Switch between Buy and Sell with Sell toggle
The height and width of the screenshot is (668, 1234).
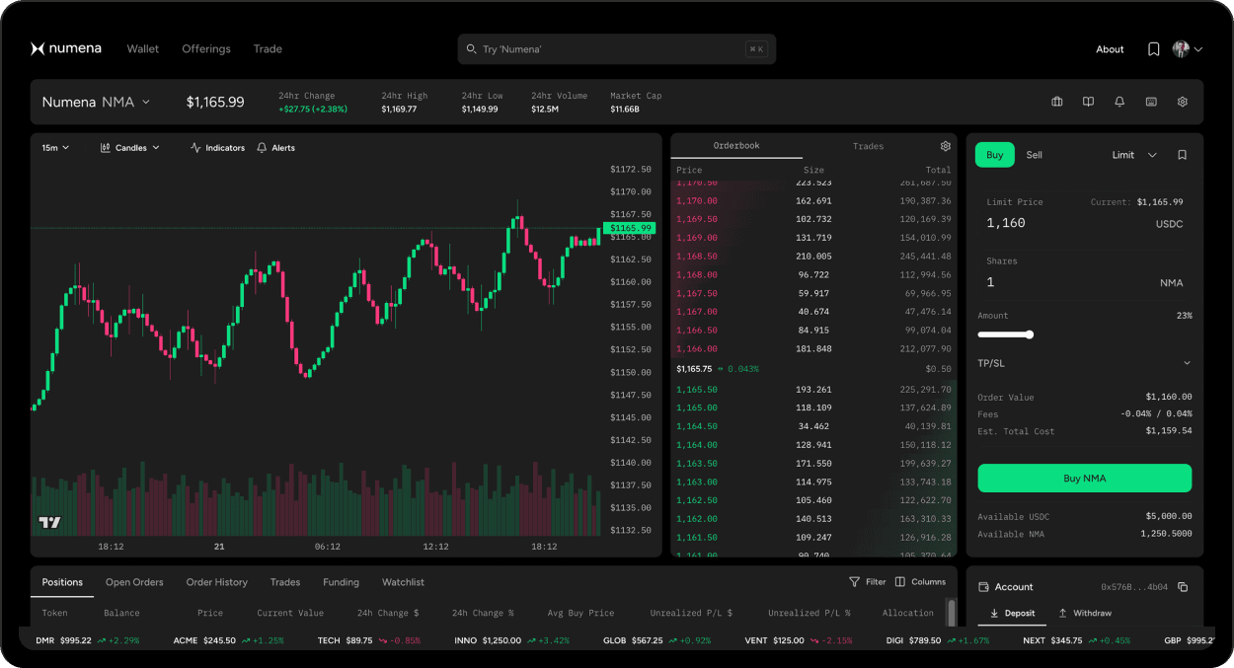(x=1034, y=155)
